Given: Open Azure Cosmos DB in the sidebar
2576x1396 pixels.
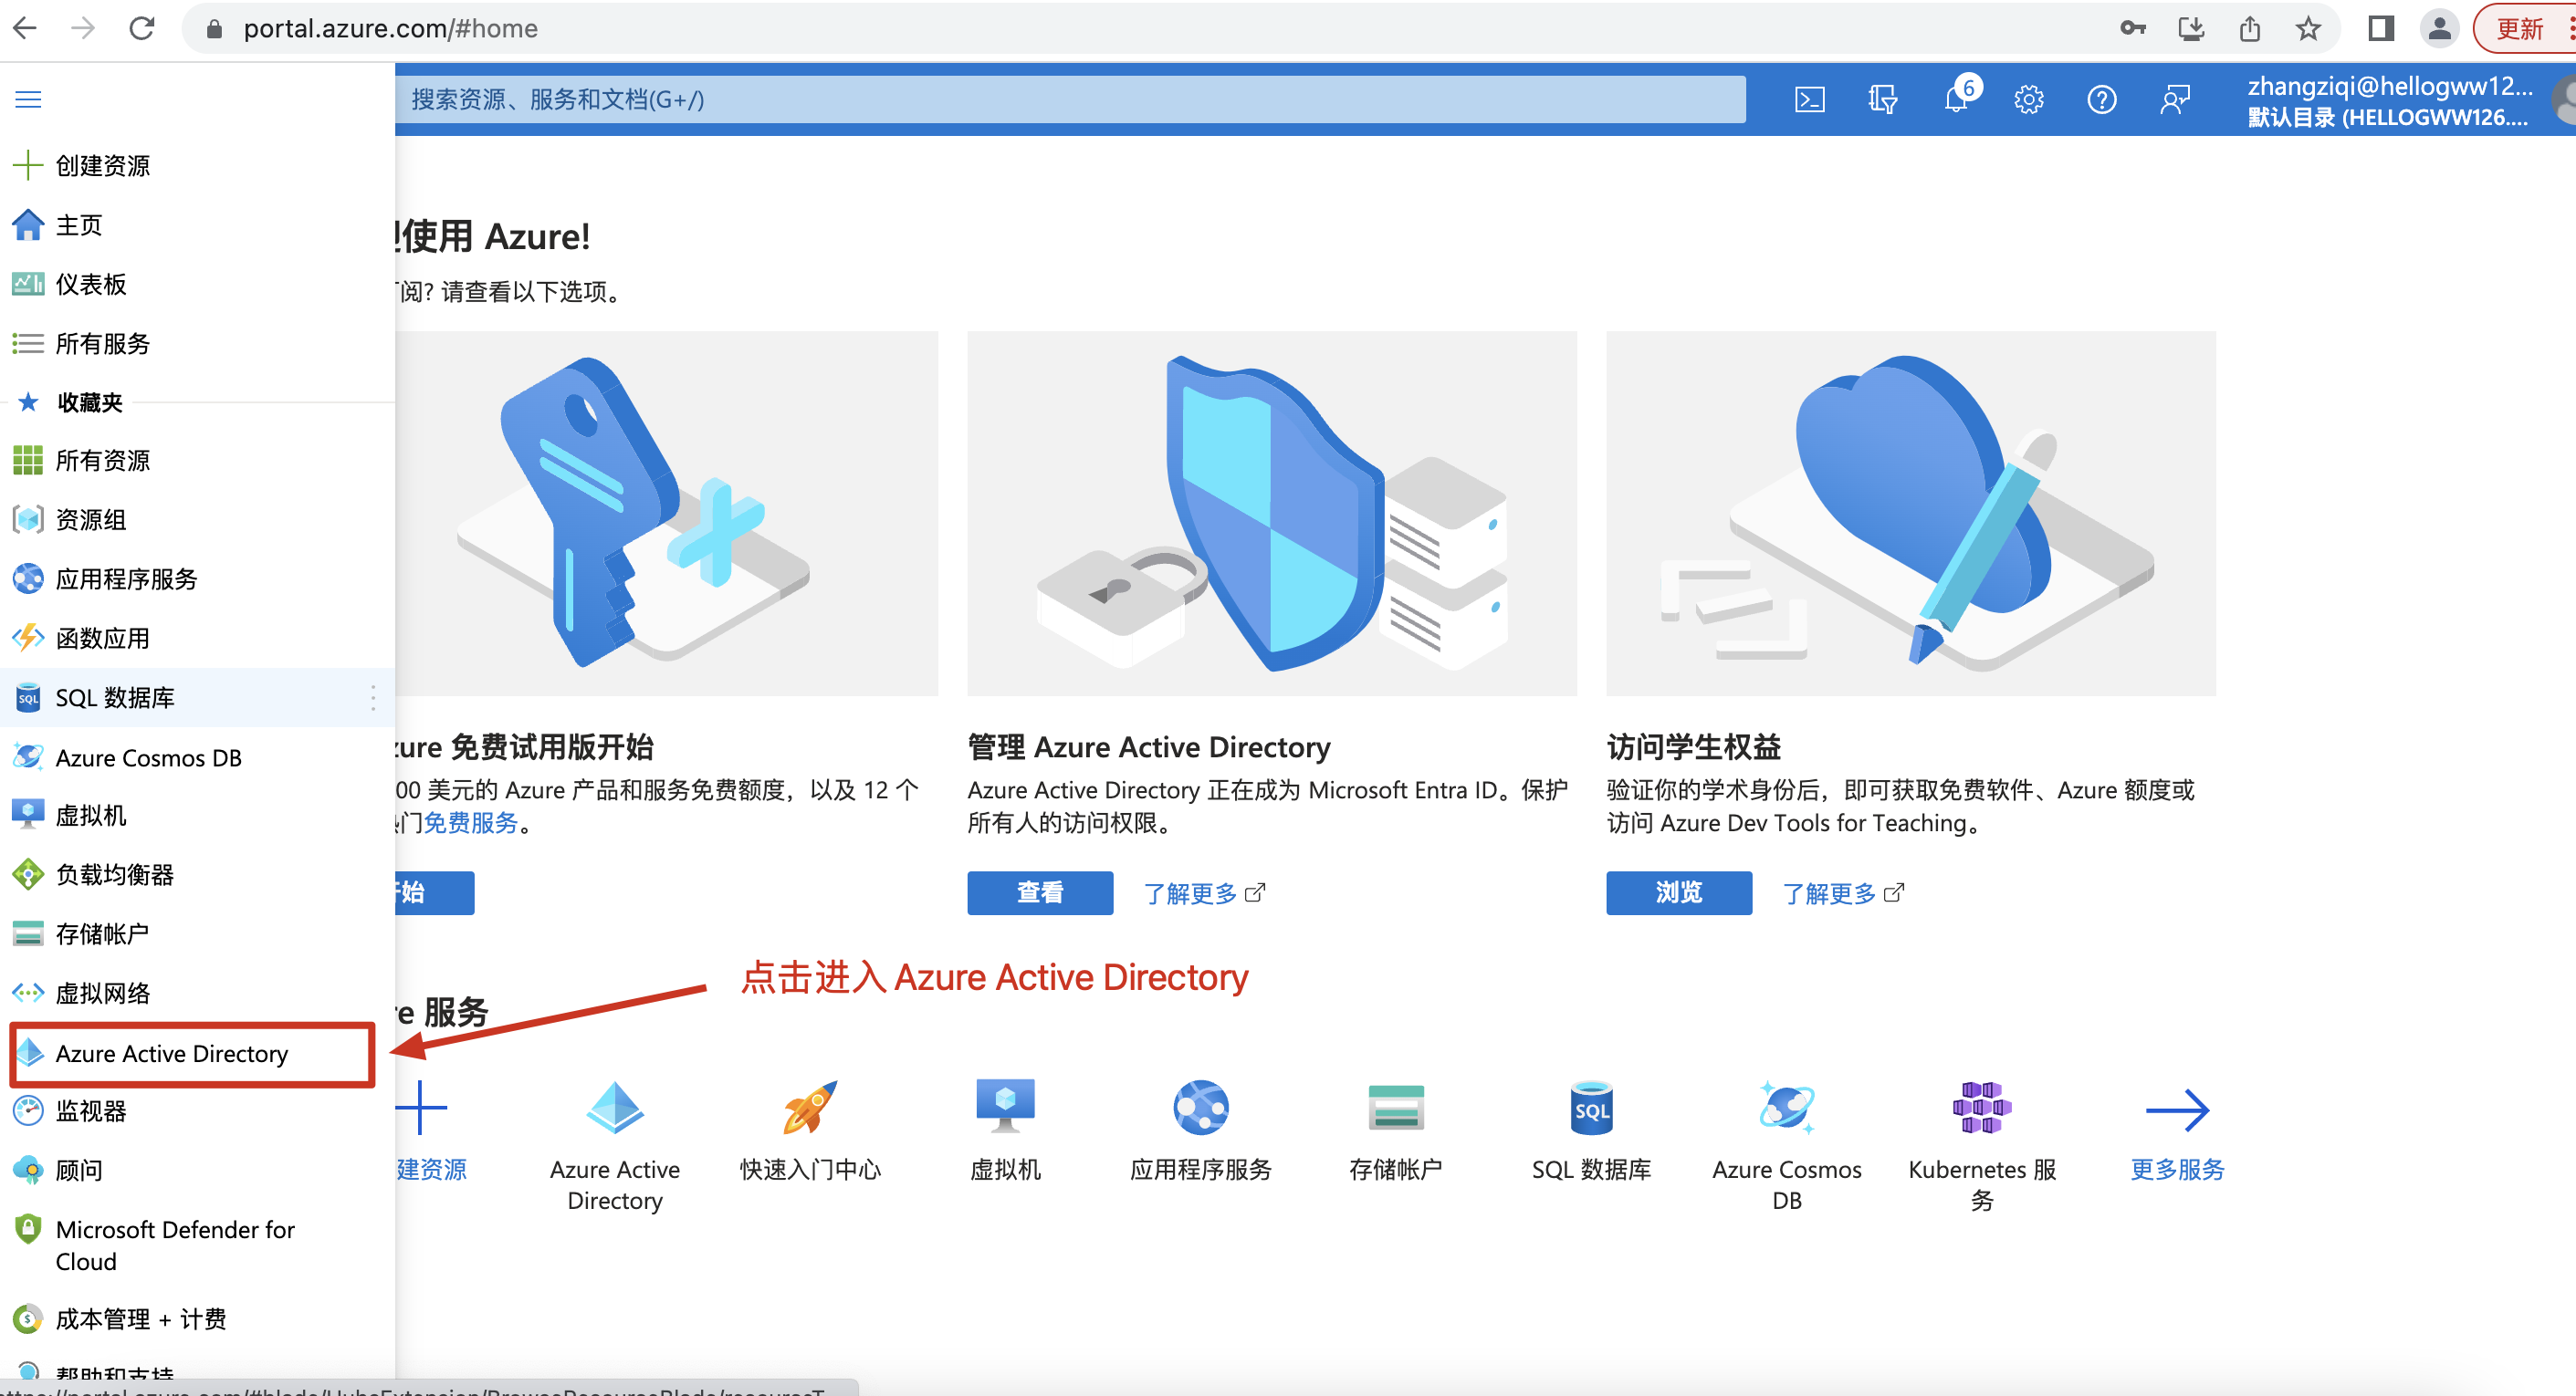Looking at the screenshot, I should click(198, 757).
